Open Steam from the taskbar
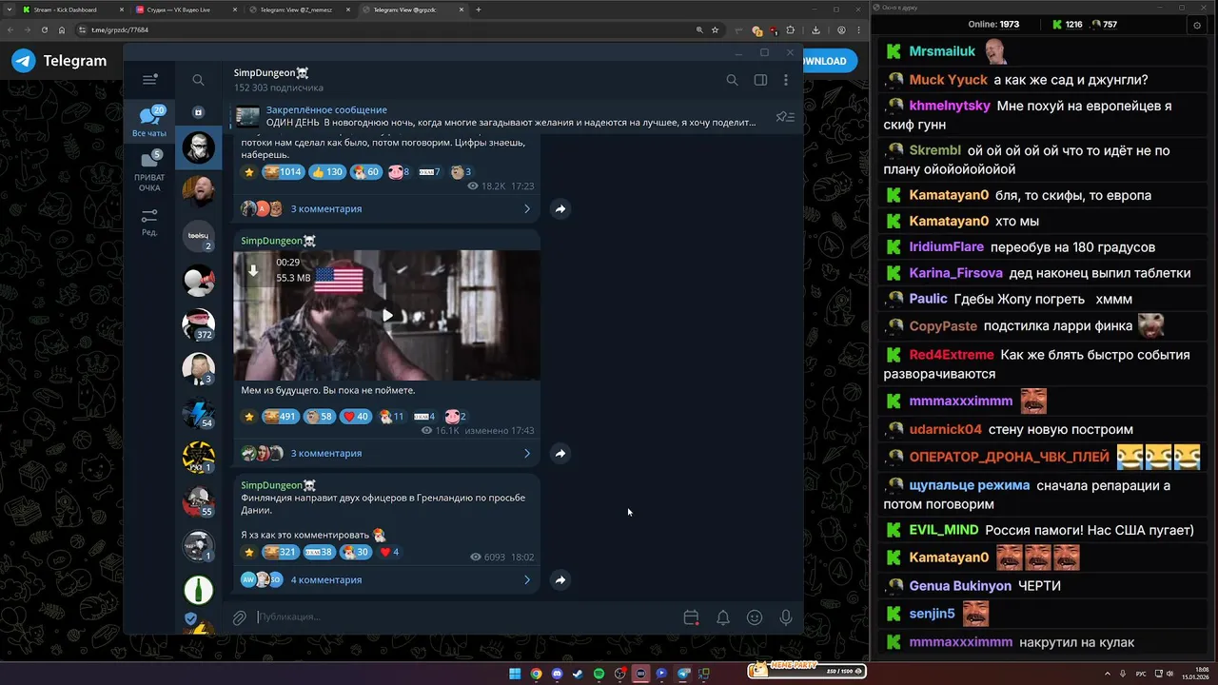The height and width of the screenshot is (685, 1218). [578, 674]
